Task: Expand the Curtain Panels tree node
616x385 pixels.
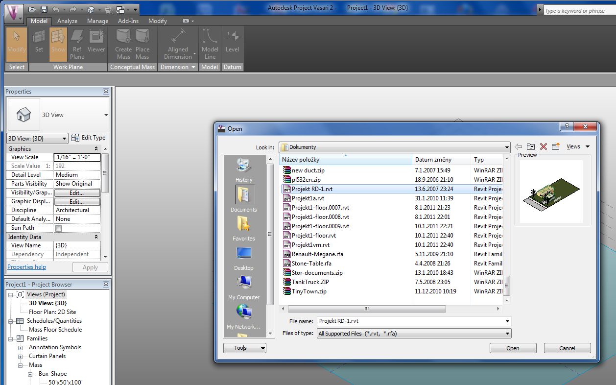Action: click(21, 356)
